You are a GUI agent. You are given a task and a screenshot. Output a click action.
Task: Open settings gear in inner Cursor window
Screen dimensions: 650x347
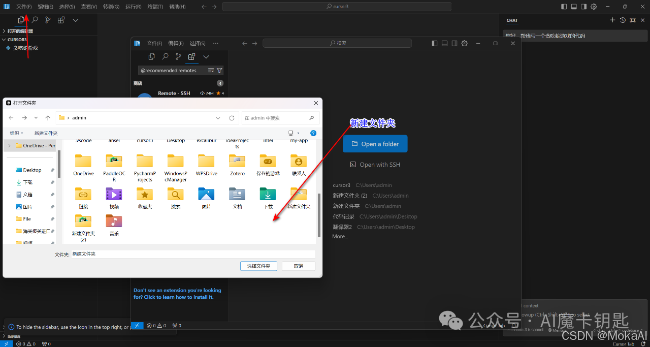[x=464, y=43]
